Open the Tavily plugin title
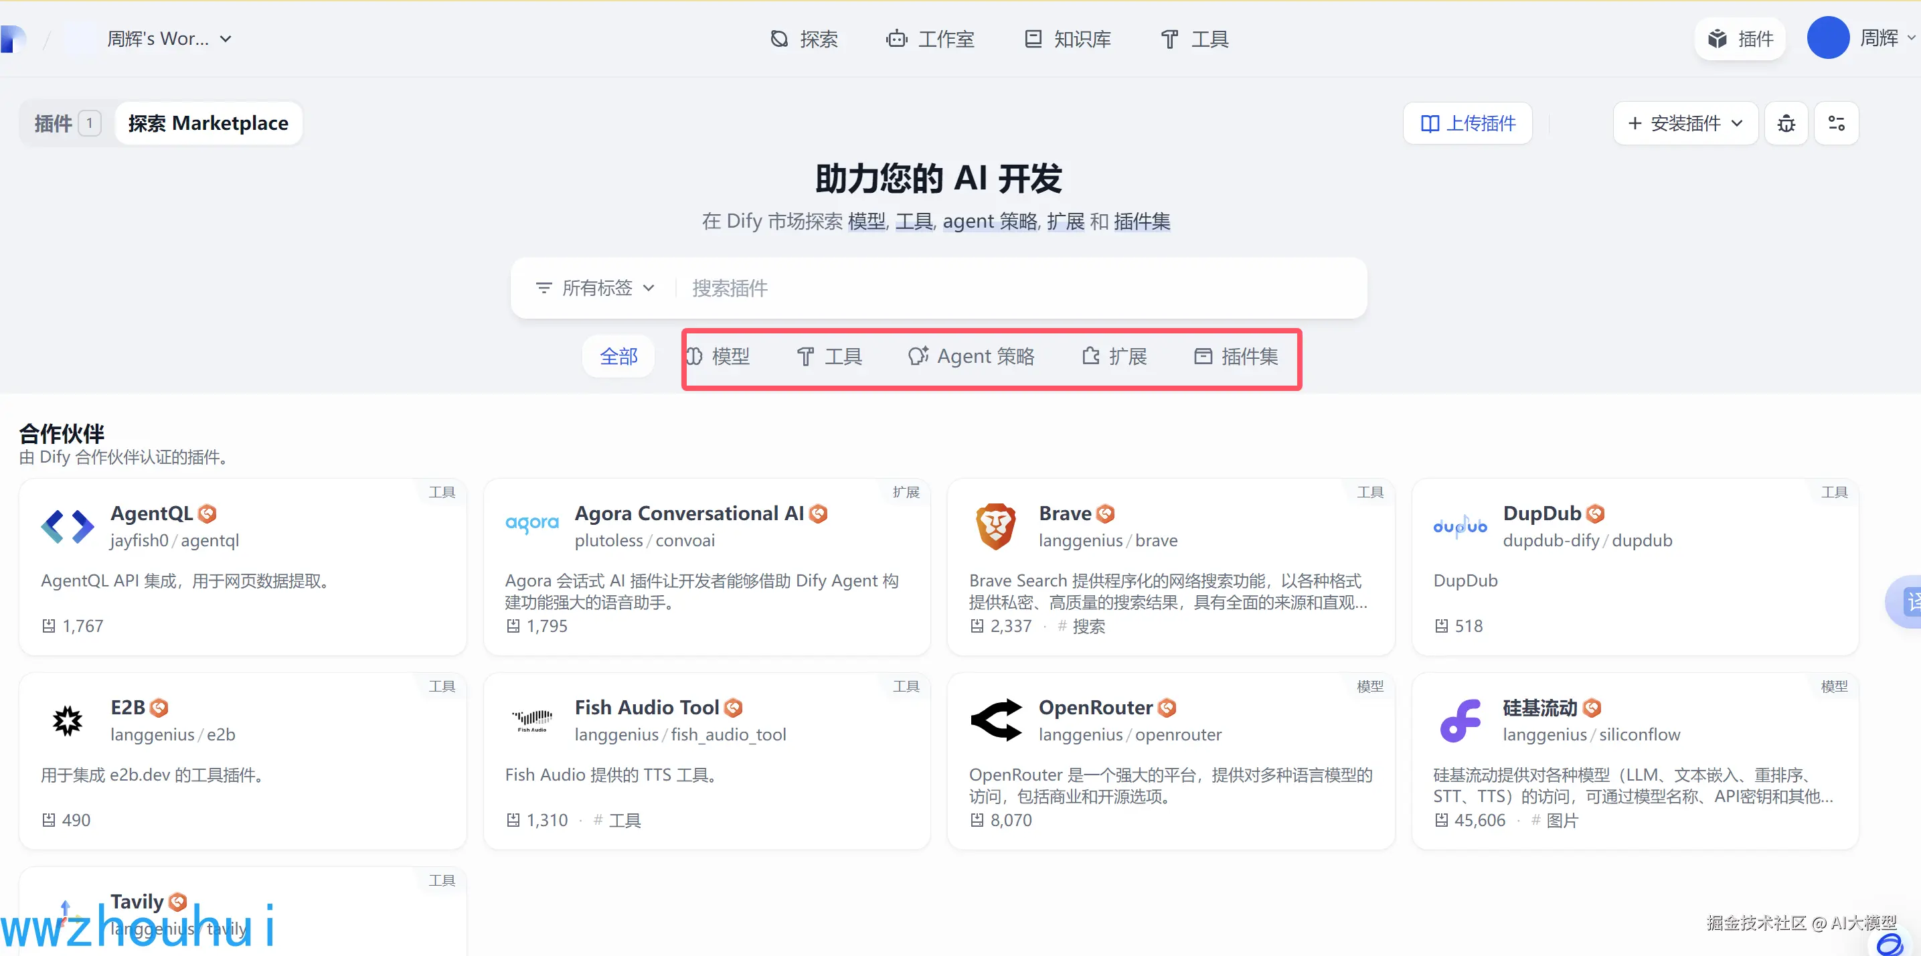This screenshot has width=1921, height=956. click(137, 901)
